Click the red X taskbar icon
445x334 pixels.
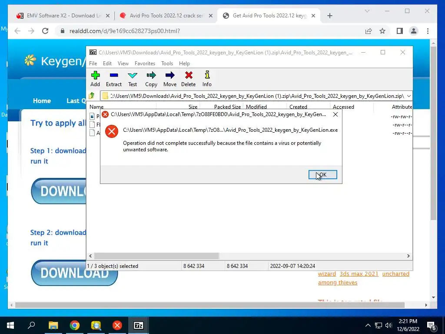coord(117,325)
